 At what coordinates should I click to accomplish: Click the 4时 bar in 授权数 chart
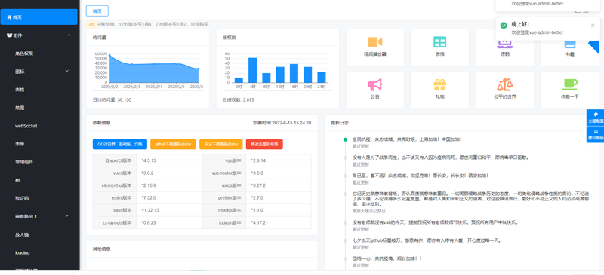tap(252, 70)
